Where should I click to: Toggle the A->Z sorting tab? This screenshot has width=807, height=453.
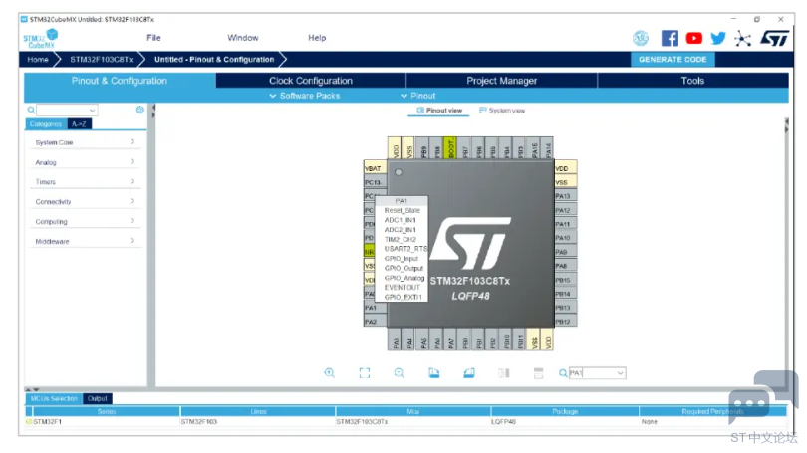pyautogui.click(x=80, y=123)
